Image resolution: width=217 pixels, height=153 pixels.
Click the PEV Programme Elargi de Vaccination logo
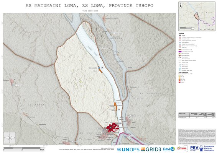click(202, 148)
